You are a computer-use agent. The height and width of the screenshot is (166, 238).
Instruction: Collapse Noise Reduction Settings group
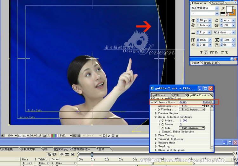point(156,117)
